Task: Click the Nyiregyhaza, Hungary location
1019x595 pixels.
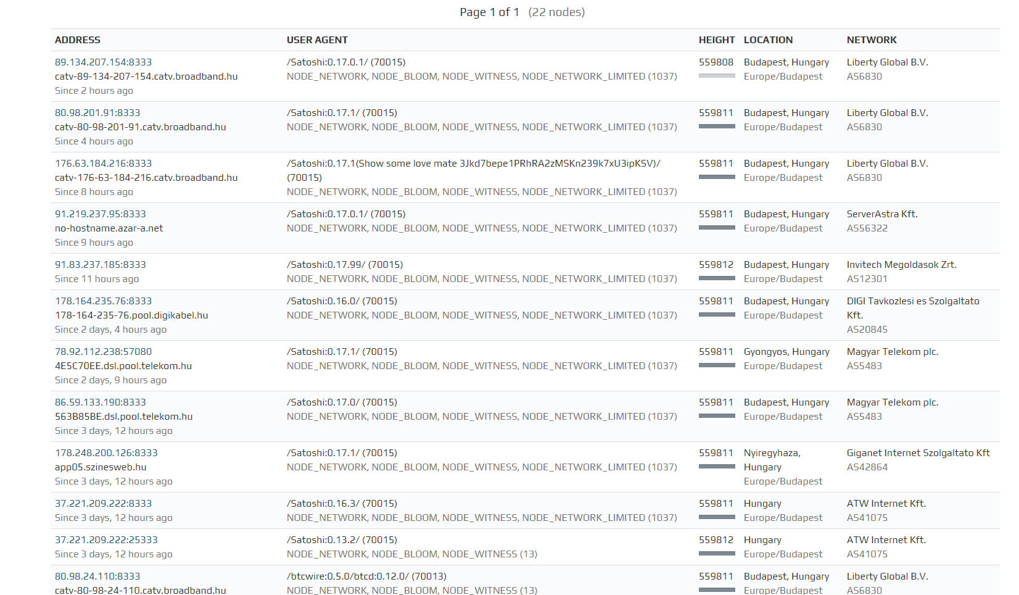Action: 772,460
